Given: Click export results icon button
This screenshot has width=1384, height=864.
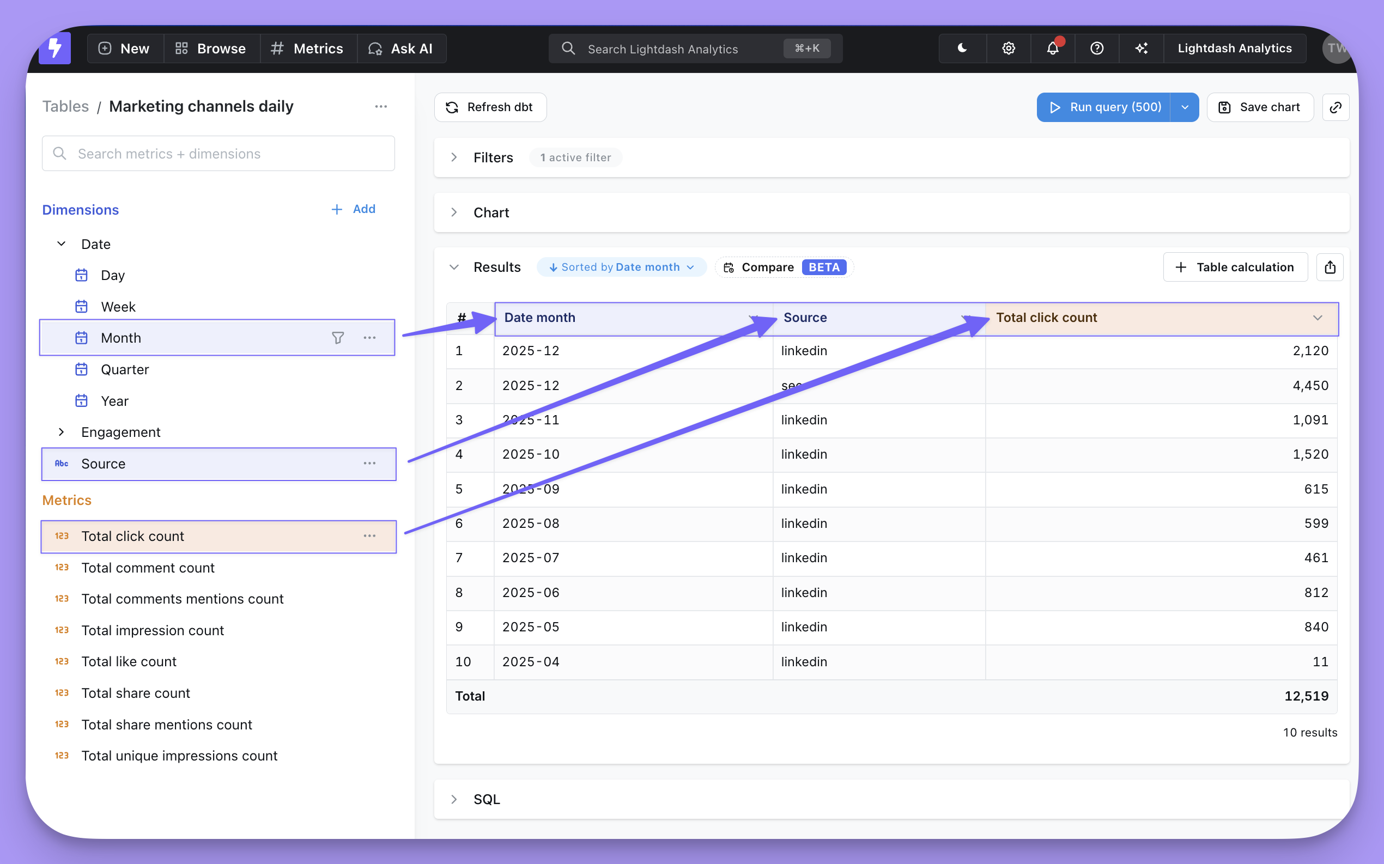Looking at the screenshot, I should (1330, 267).
